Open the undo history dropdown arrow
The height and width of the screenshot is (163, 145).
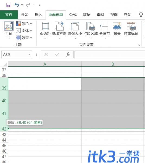22,5
